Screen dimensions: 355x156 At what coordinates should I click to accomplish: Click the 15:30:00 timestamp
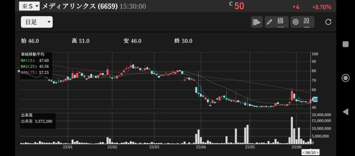click(133, 6)
